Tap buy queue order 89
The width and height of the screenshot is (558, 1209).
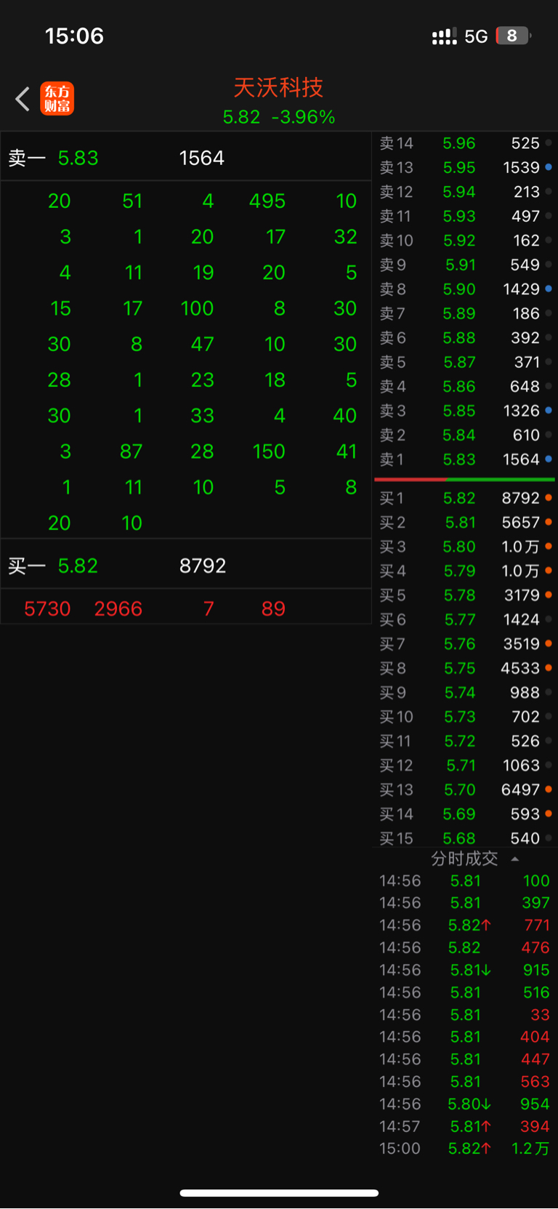[x=273, y=609]
